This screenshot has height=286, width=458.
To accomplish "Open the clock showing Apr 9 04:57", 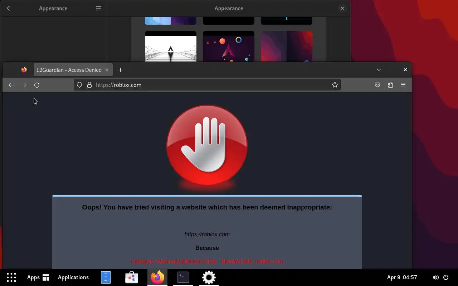I will point(402,277).
